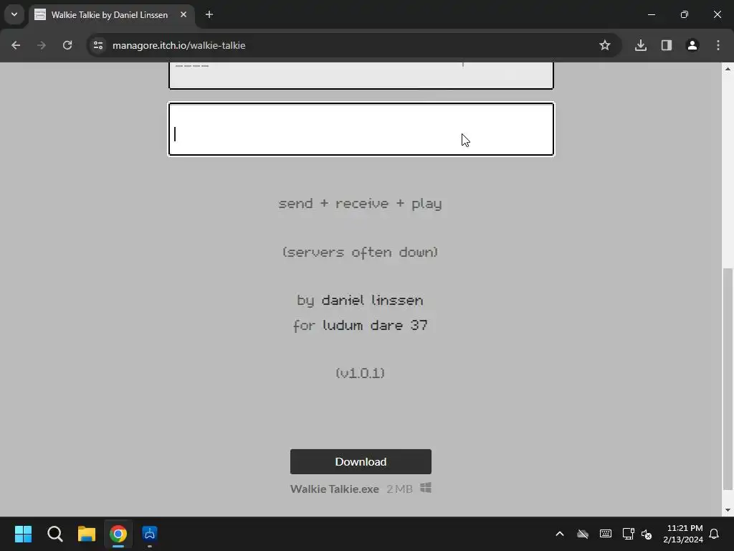734x551 pixels.
Task: Click the Walkie Talkie.exe file name
Action: click(x=334, y=489)
